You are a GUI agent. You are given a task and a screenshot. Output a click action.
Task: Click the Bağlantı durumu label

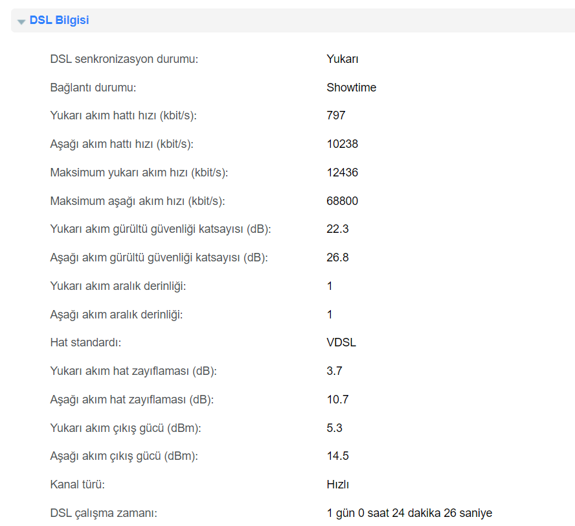coord(93,88)
